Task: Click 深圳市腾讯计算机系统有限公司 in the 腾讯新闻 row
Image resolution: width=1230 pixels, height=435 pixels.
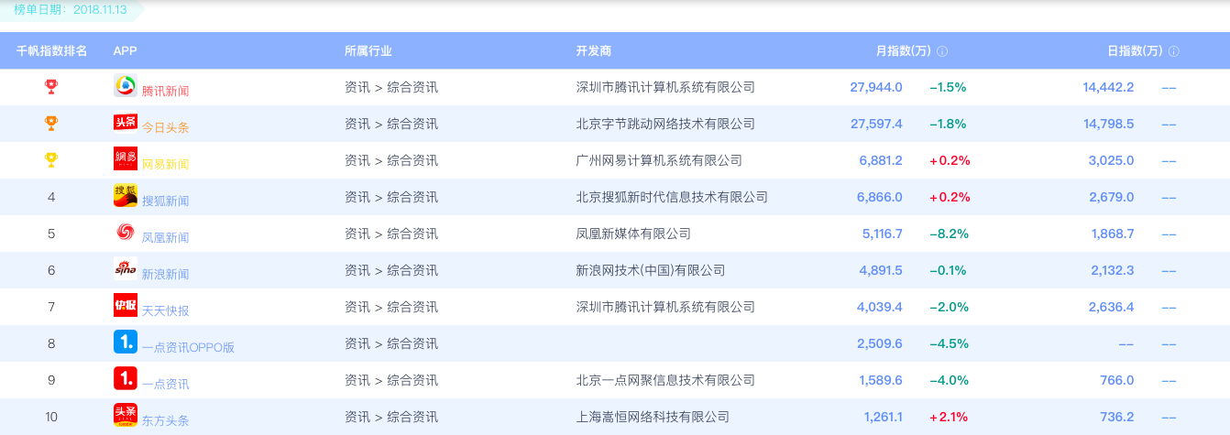Action: coord(665,87)
